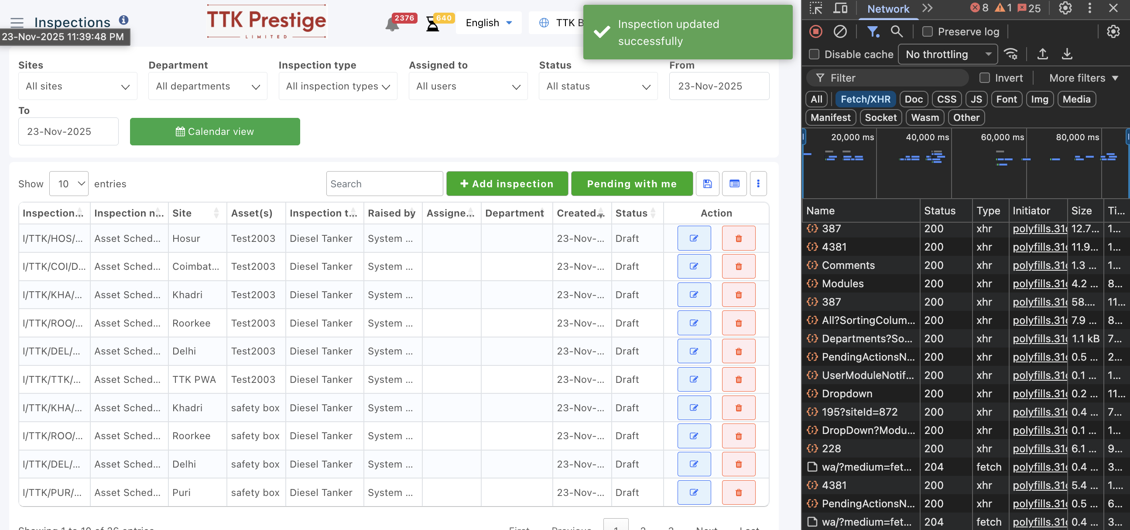Check the Disable cache option
The image size is (1130, 530).
(814, 55)
